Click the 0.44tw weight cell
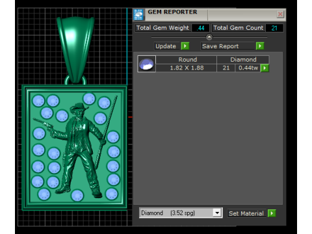Screen dimensions: 312x234 pos(248,68)
